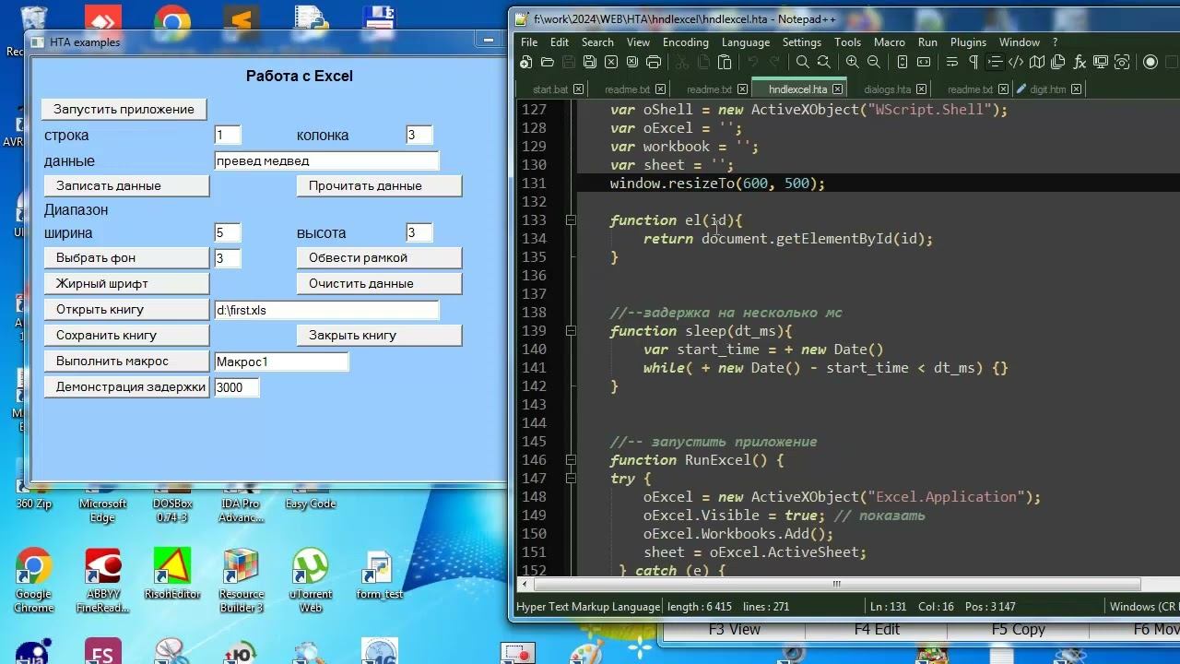Collapse the fold marker at line 133
This screenshot has height=664, width=1180.
pyautogui.click(x=571, y=220)
